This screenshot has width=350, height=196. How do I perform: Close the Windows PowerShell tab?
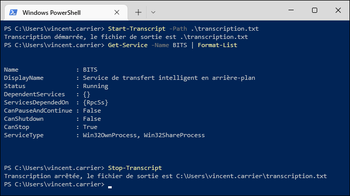(x=117, y=12)
